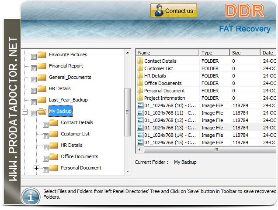The width and height of the screenshot is (278, 210).
Task: Tick the Financial Report checkbox
Action: (34, 68)
